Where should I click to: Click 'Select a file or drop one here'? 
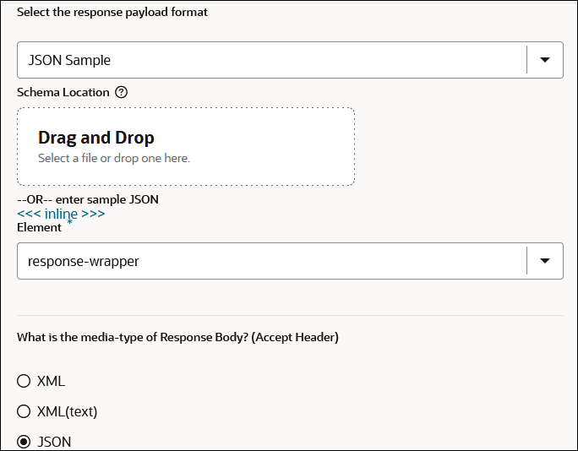point(114,158)
